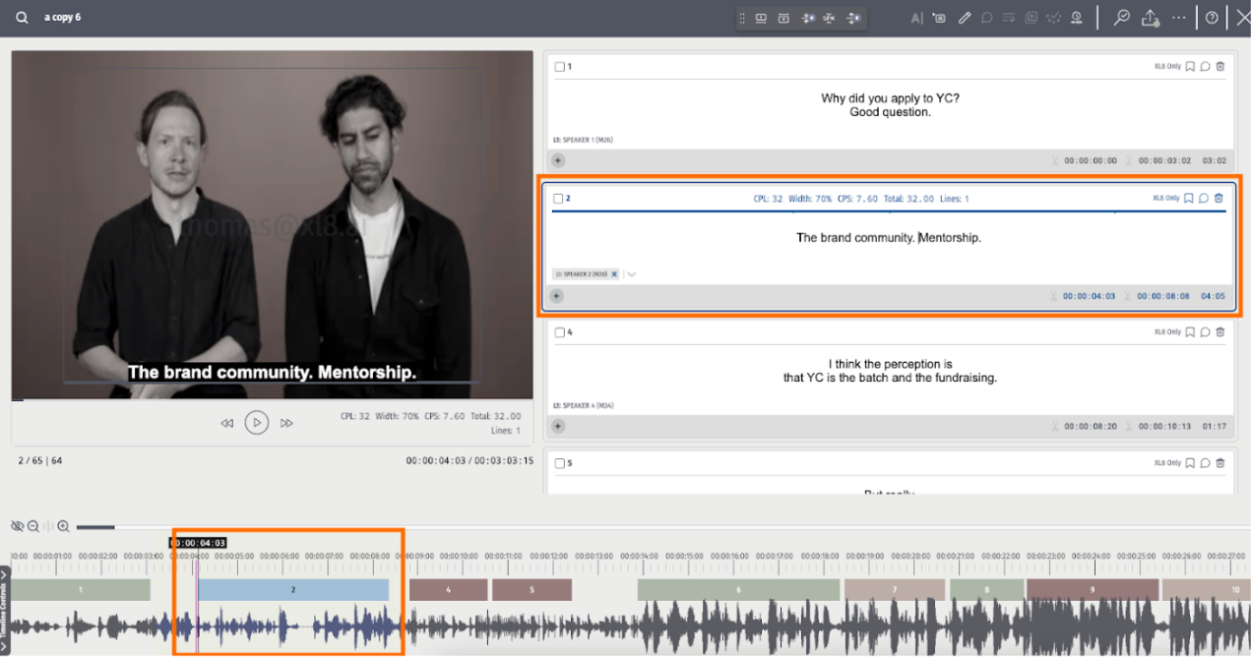Toggle XL8 Only on subtitle 2
The height and width of the screenshot is (657, 1251).
[1166, 198]
